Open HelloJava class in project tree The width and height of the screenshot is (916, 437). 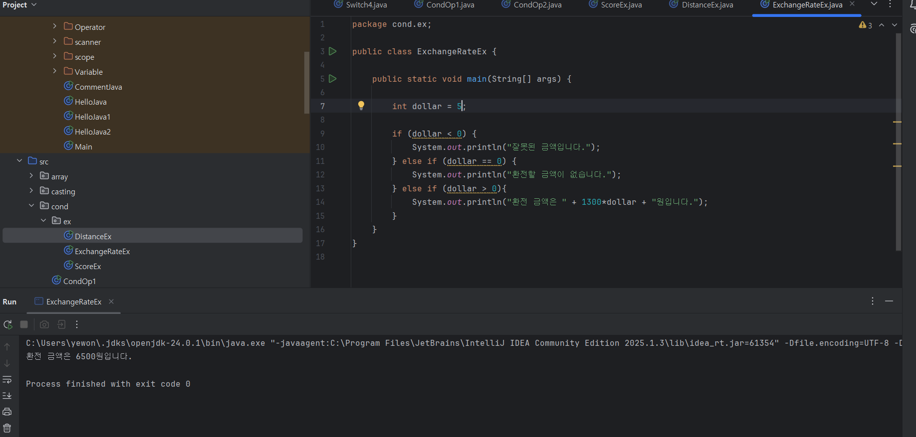pyautogui.click(x=85, y=101)
